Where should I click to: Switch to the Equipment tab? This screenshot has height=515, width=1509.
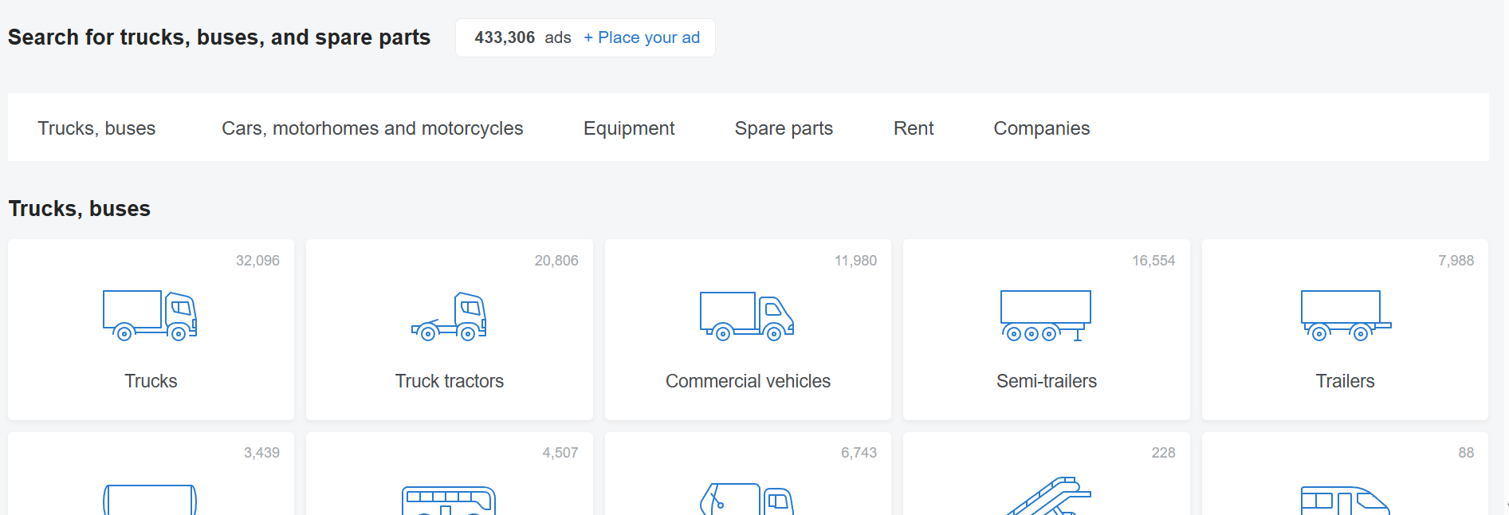[x=629, y=128]
